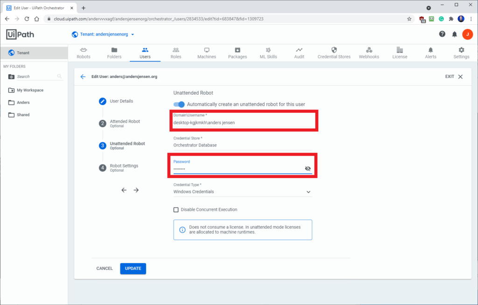Open a new browser tab
This screenshot has height=305, width=478.
(83, 8)
